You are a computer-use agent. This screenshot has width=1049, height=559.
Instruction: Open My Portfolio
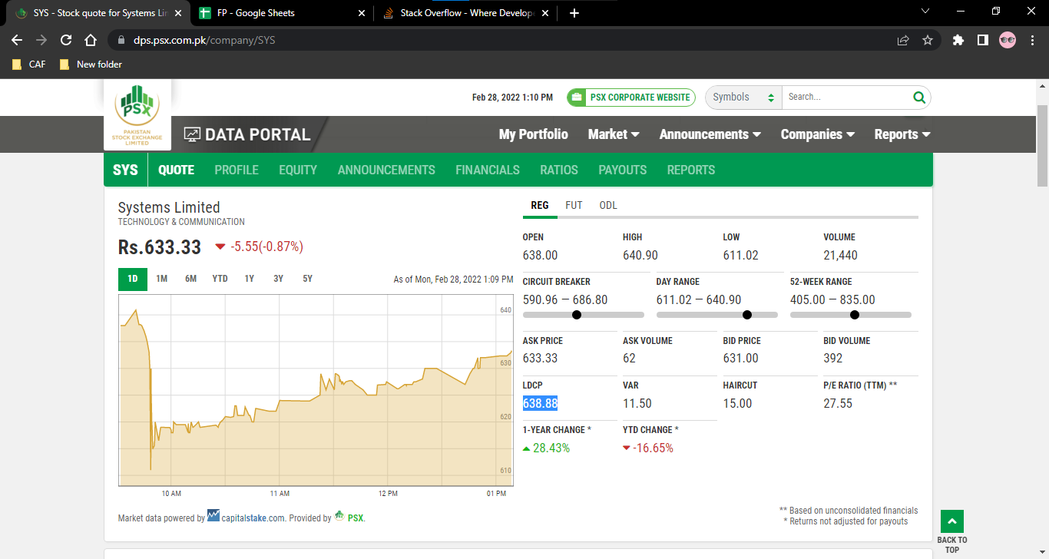(x=534, y=134)
